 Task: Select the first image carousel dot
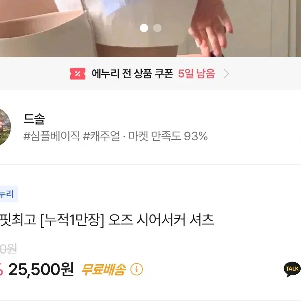(x=144, y=28)
